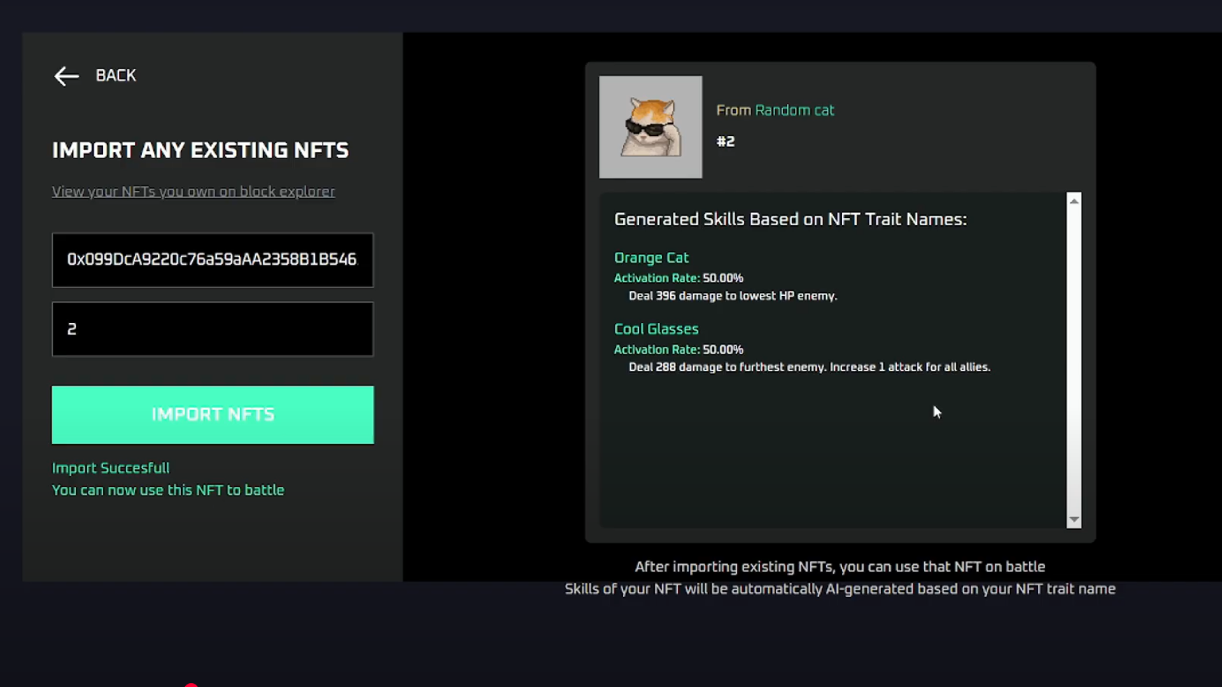
Task: Click the skills panel scroll-up arrow
Action: pos(1074,201)
